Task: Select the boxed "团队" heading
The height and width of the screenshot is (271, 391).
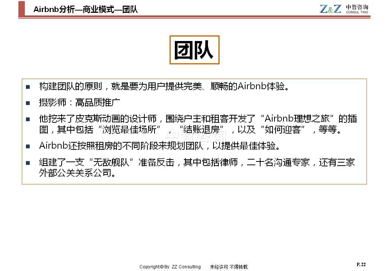Action: coord(194,50)
